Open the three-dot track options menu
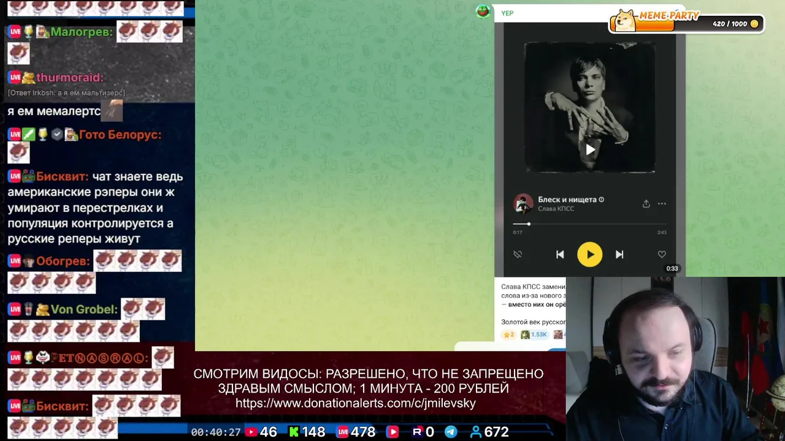 click(x=662, y=204)
